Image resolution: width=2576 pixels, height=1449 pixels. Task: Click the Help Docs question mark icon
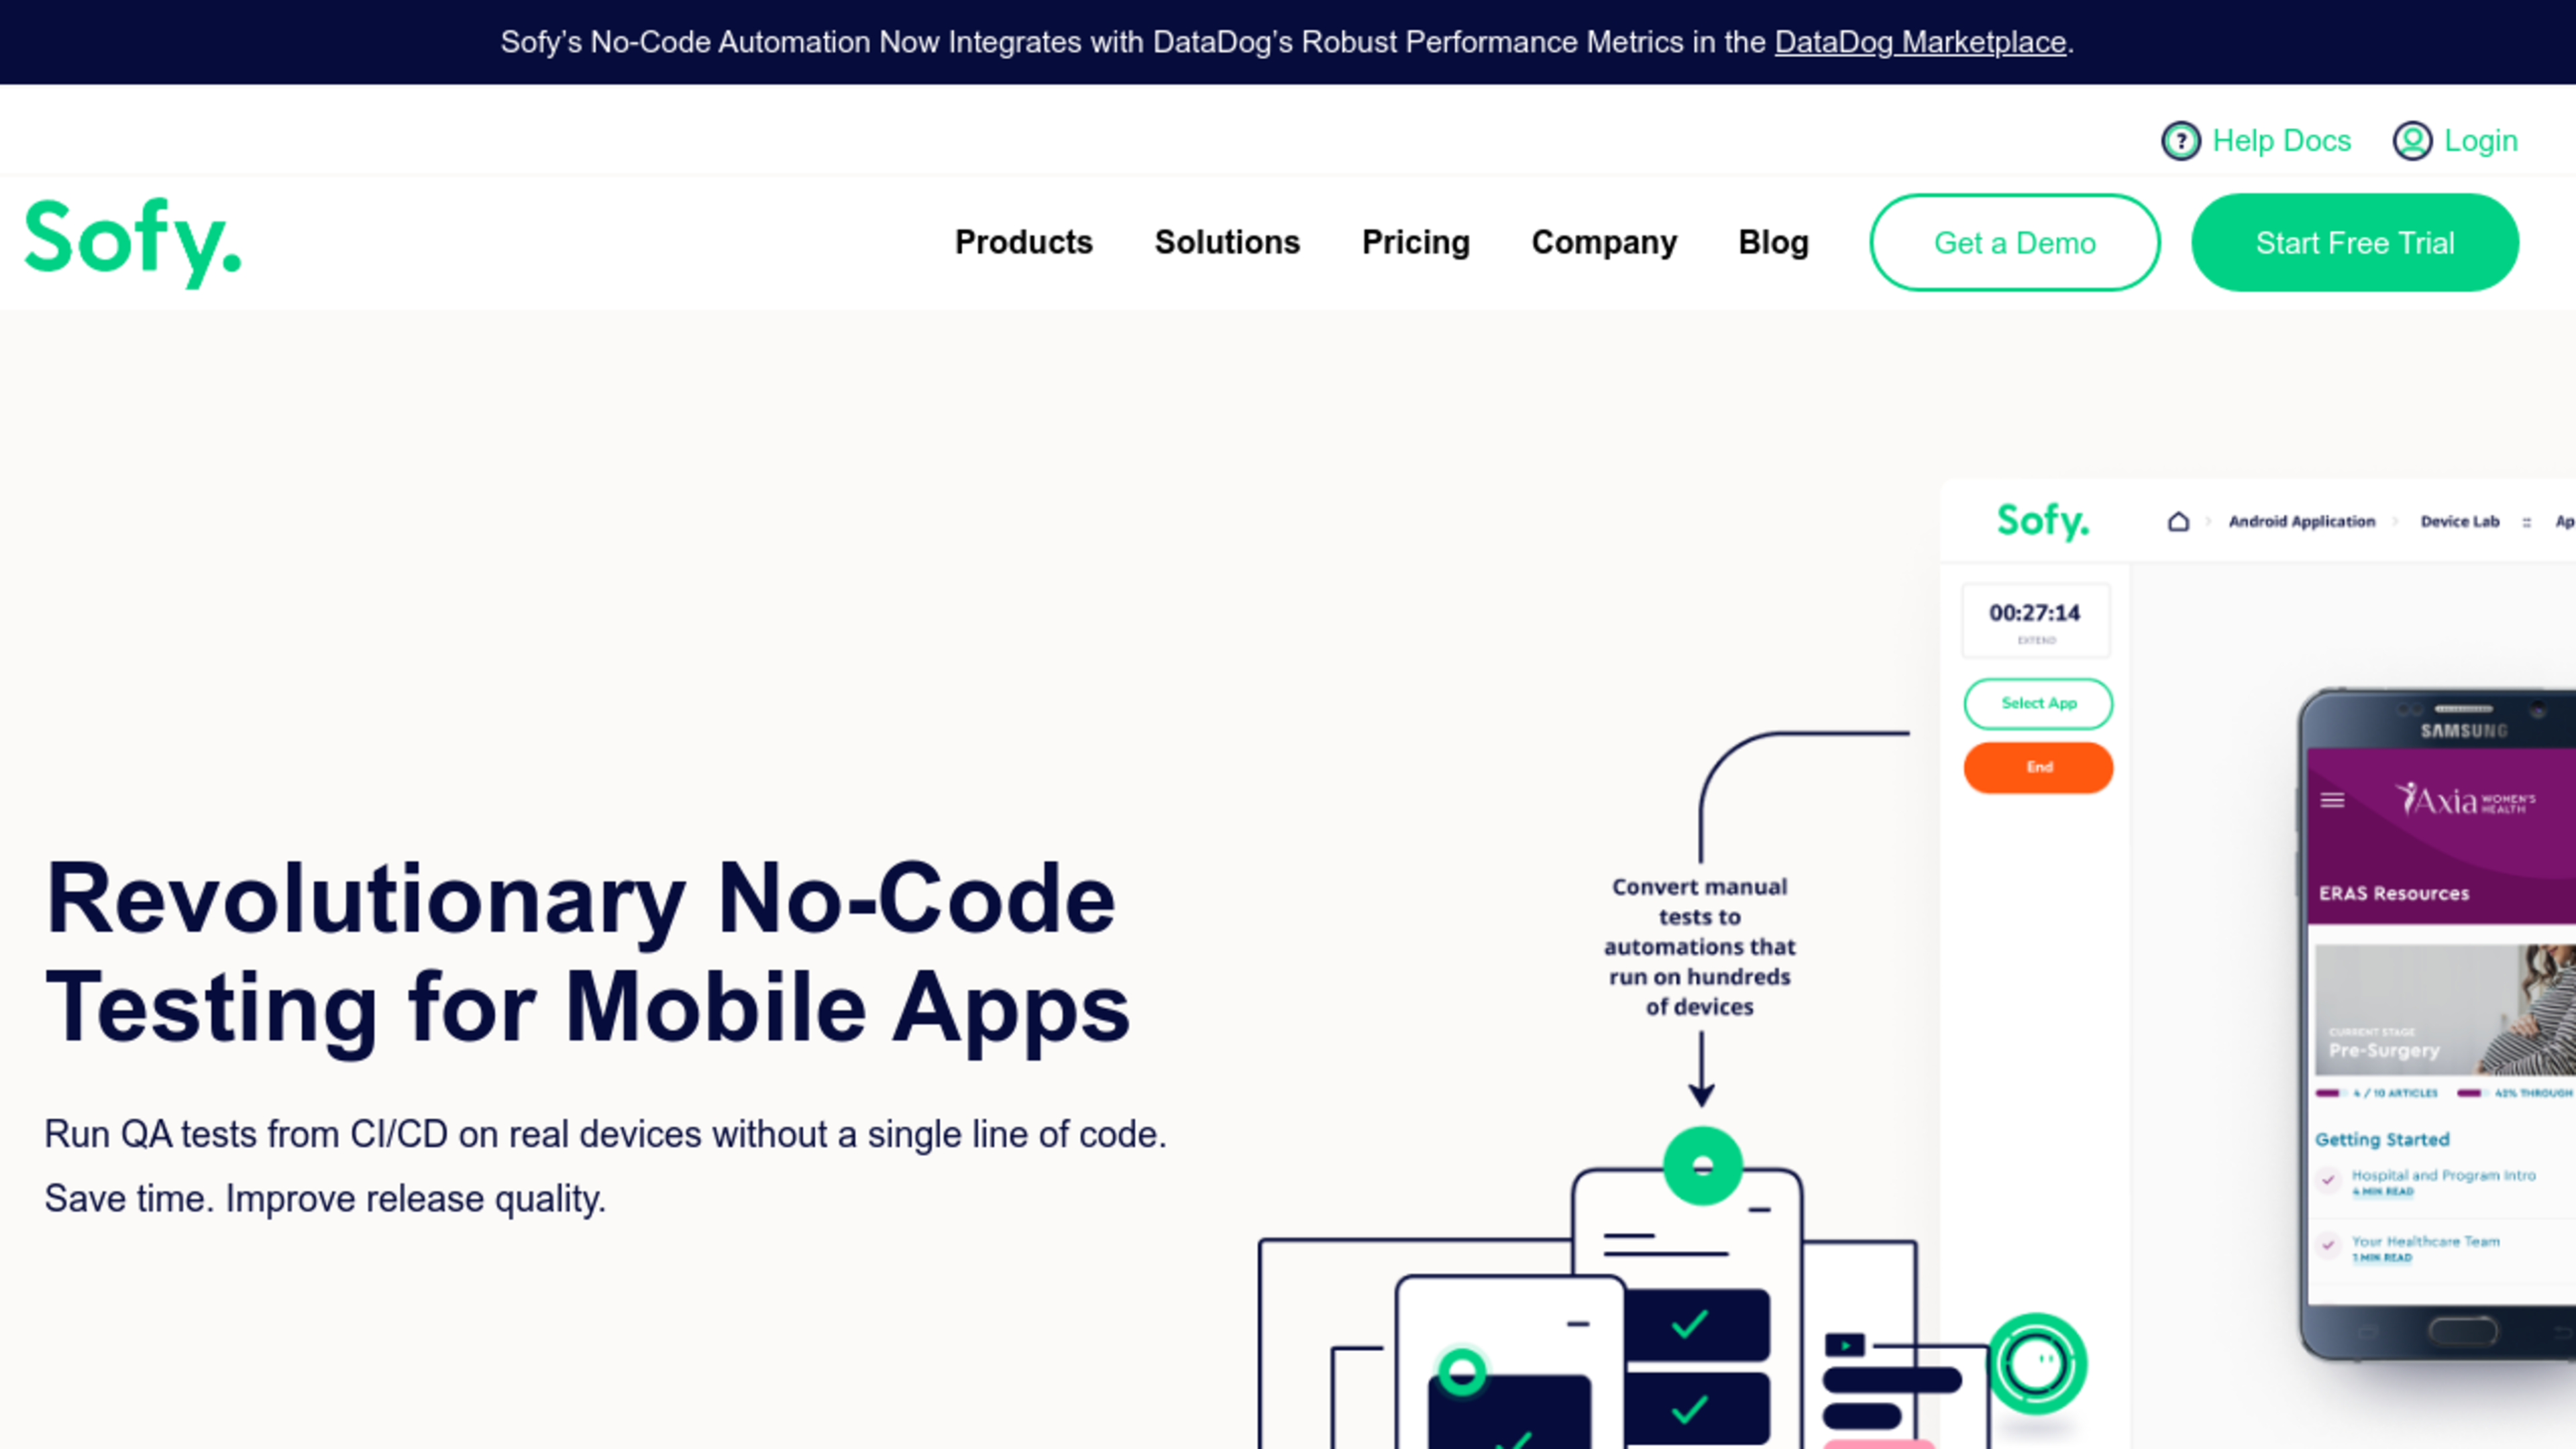tap(2180, 141)
